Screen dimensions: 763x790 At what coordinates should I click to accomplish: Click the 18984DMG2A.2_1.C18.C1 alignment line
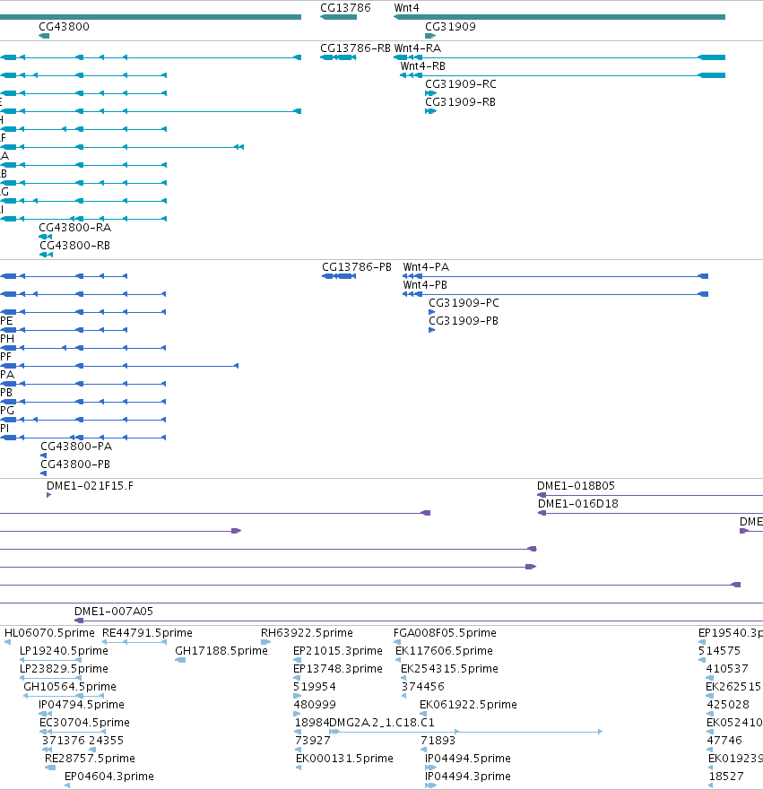coord(465,732)
